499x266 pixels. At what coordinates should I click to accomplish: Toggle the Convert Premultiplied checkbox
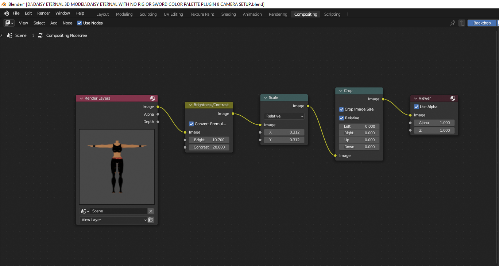191,124
